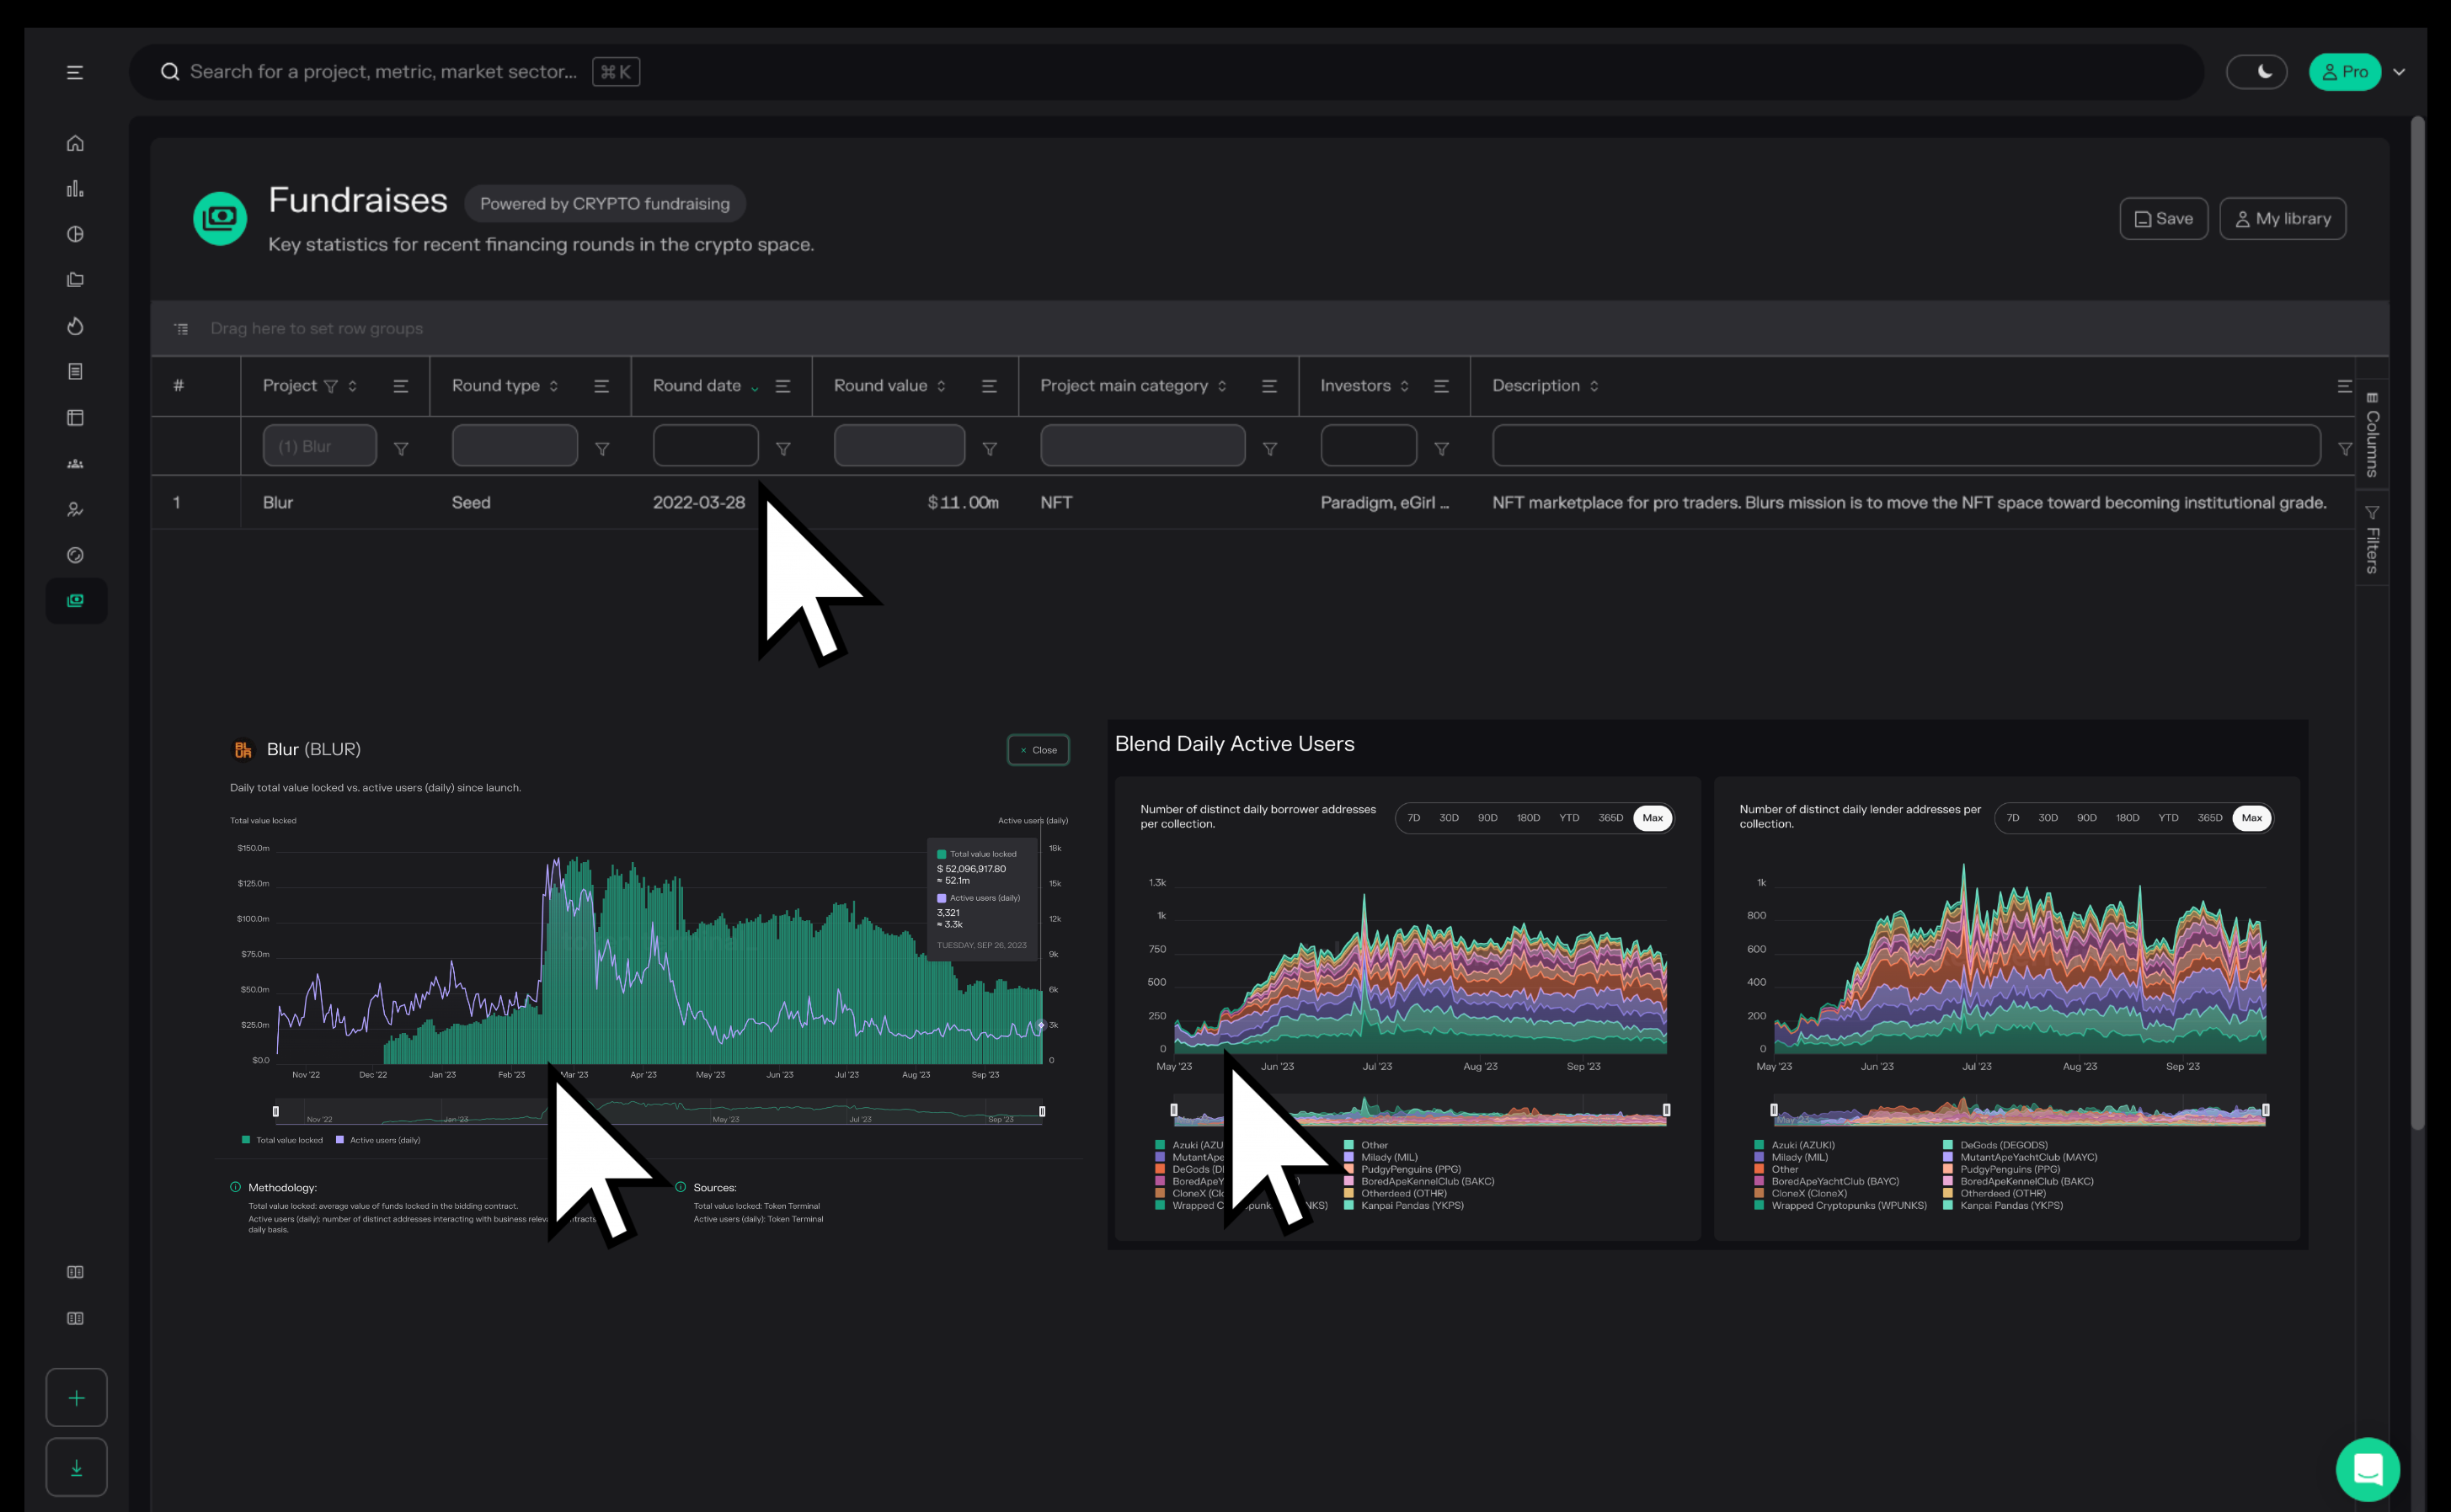This screenshot has width=2451, height=1512.
Task: Click the left handle of Blur chart range slider
Action: (x=276, y=1111)
